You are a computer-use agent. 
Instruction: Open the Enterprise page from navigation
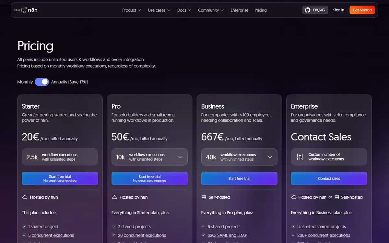[240, 10]
